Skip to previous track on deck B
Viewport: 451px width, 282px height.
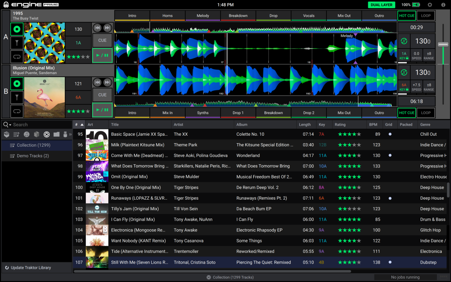click(x=97, y=82)
